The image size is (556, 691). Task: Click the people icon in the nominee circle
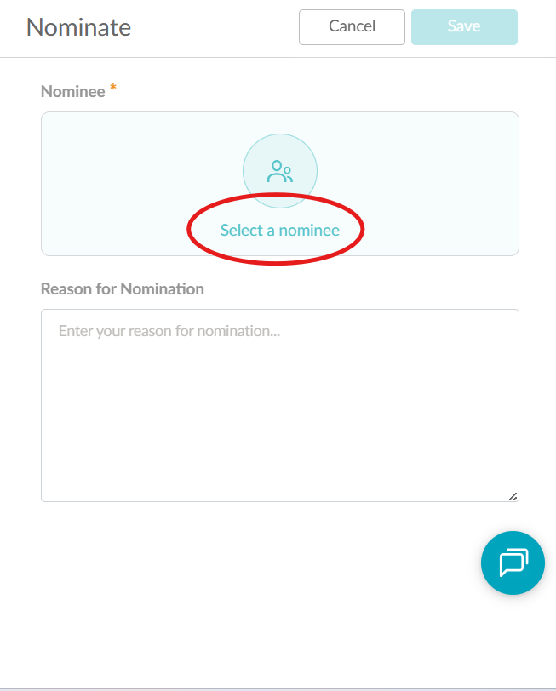[280, 171]
